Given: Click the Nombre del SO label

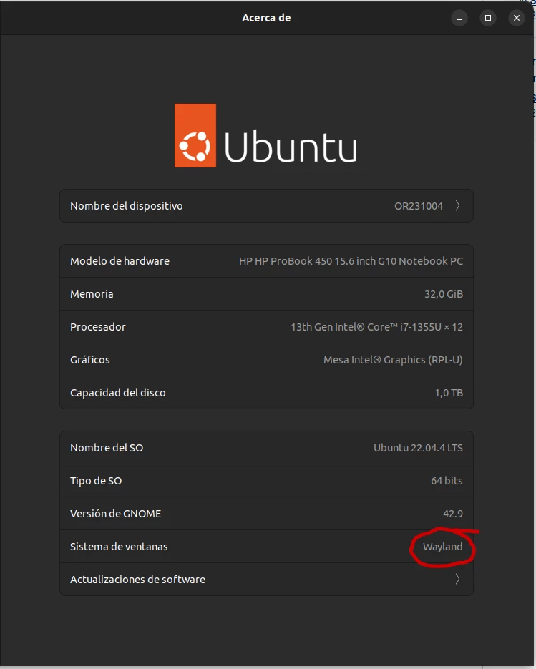Looking at the screenshot, I should click(107, 448).
